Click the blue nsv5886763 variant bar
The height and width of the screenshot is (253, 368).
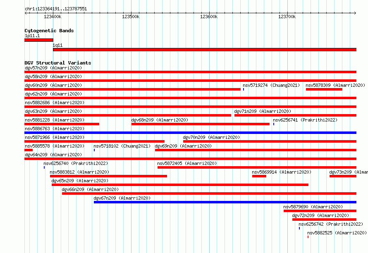coord(190,133)
